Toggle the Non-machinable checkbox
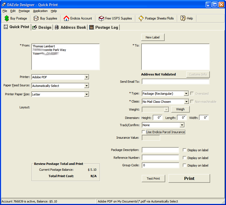Screen dimensions: 226x205 tap(192, 102)
